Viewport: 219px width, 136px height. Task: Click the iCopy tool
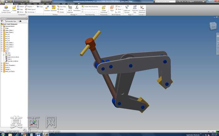tap(40, 7)
